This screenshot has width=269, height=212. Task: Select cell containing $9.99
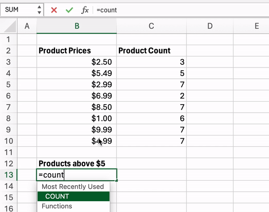tap(77, 130)
